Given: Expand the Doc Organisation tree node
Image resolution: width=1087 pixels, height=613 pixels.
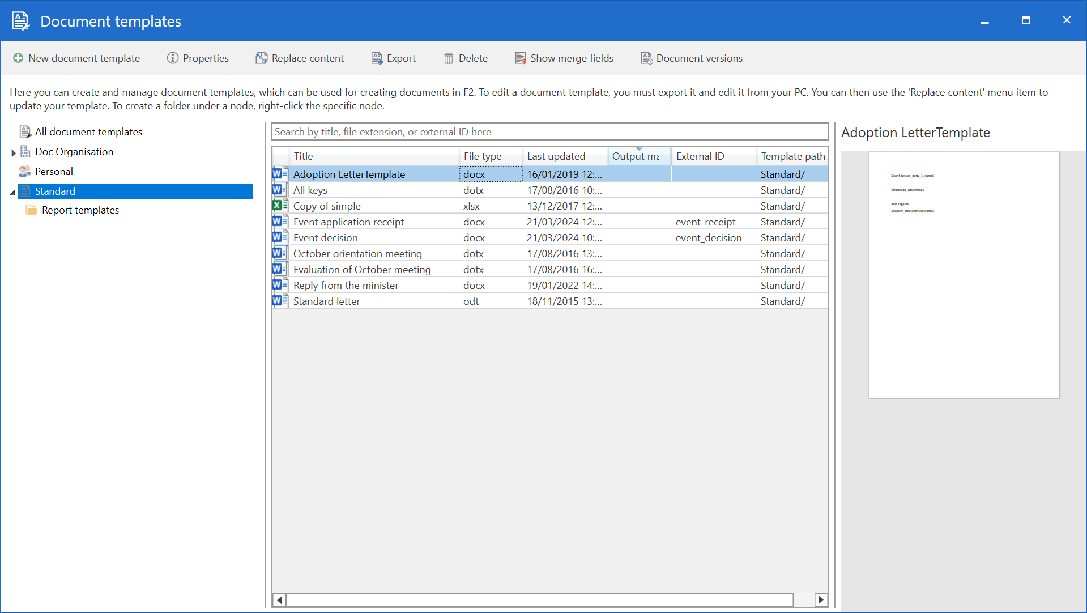Looking at the screenshot, I should coord(13,153).
